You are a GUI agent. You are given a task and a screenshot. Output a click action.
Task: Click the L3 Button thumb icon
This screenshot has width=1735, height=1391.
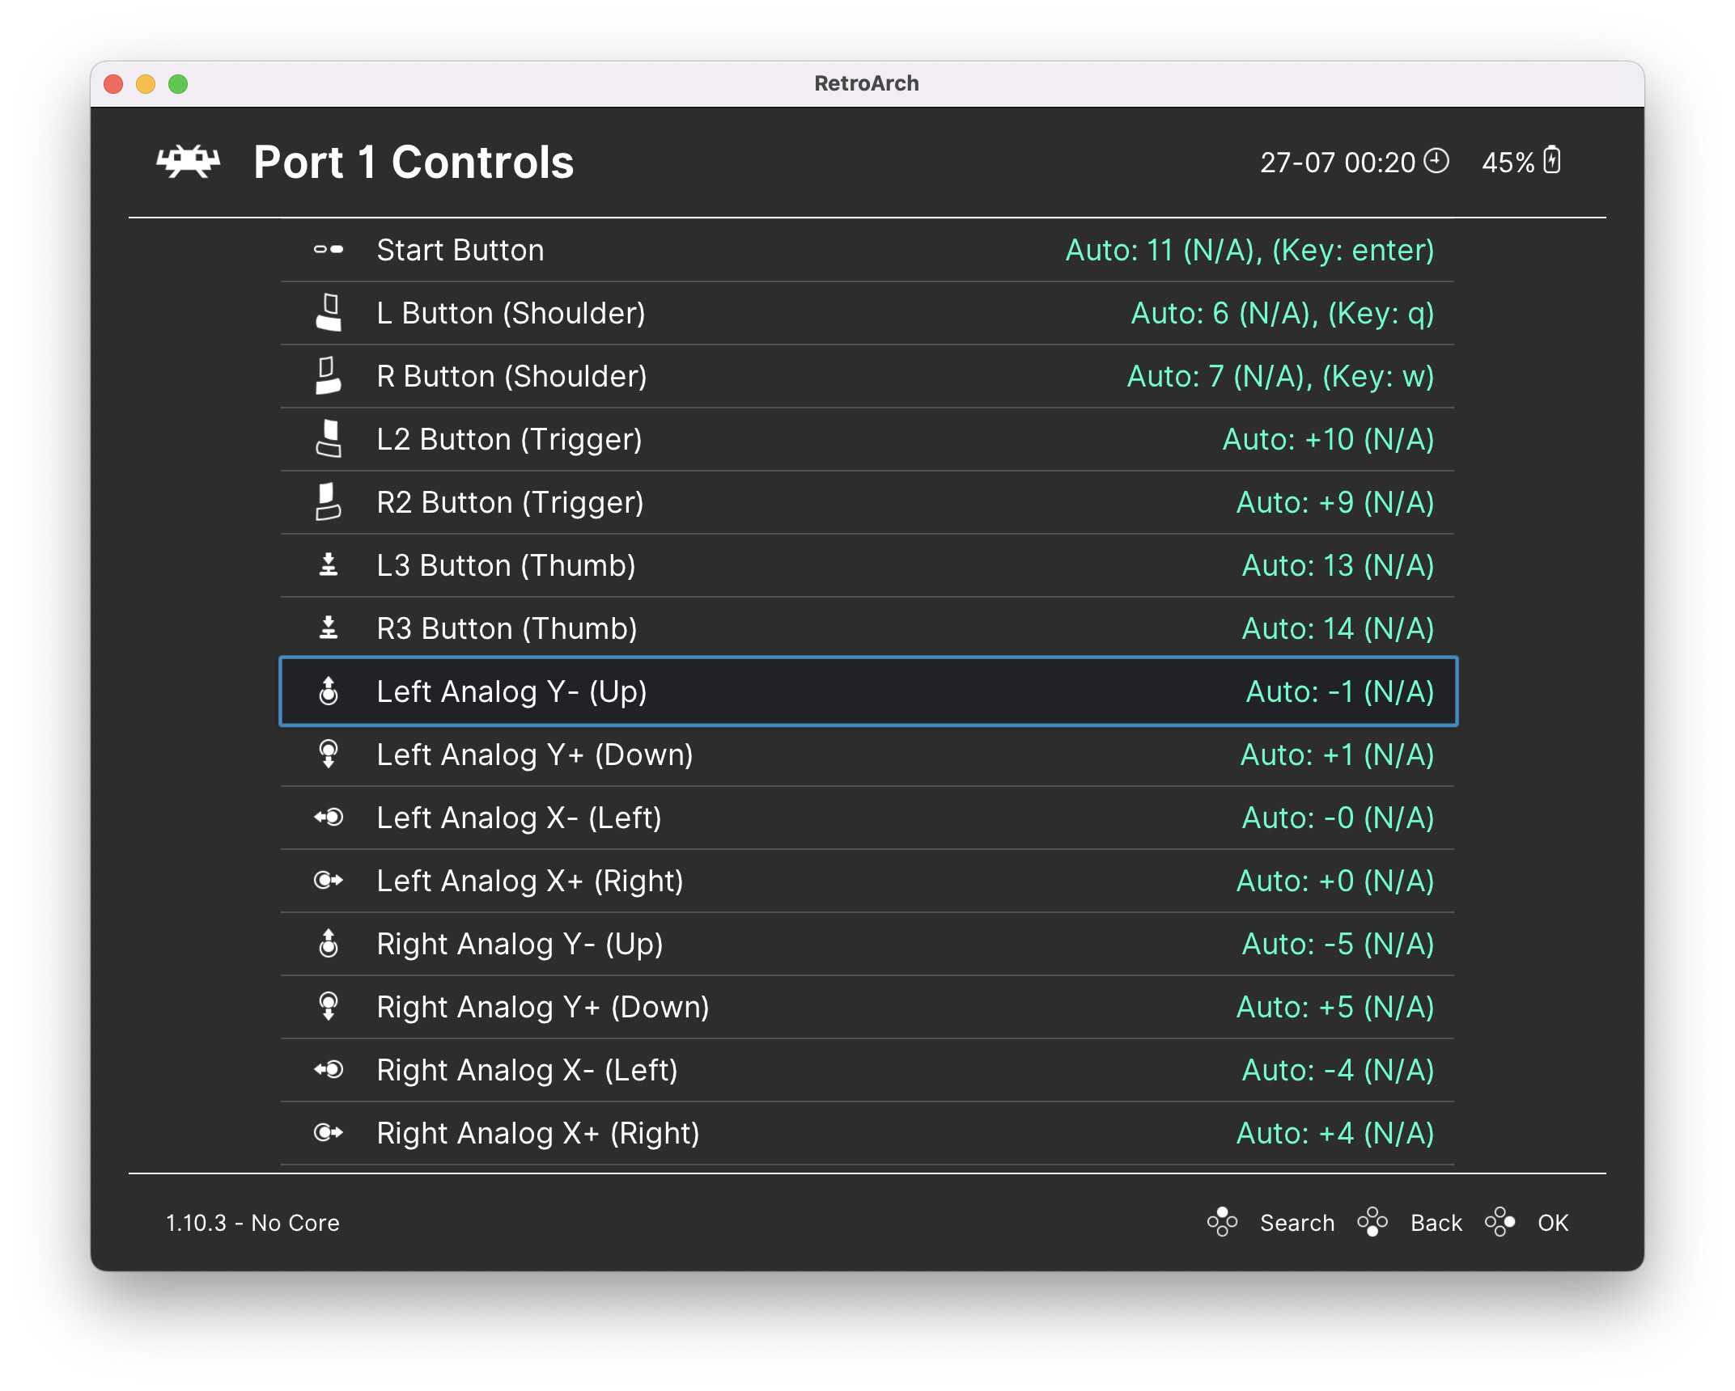(x=328, y=565)
